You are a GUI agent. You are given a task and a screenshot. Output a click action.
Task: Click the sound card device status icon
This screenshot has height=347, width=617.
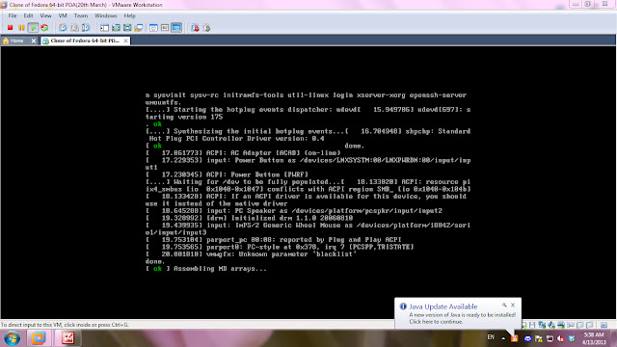[x=551, y=325]
